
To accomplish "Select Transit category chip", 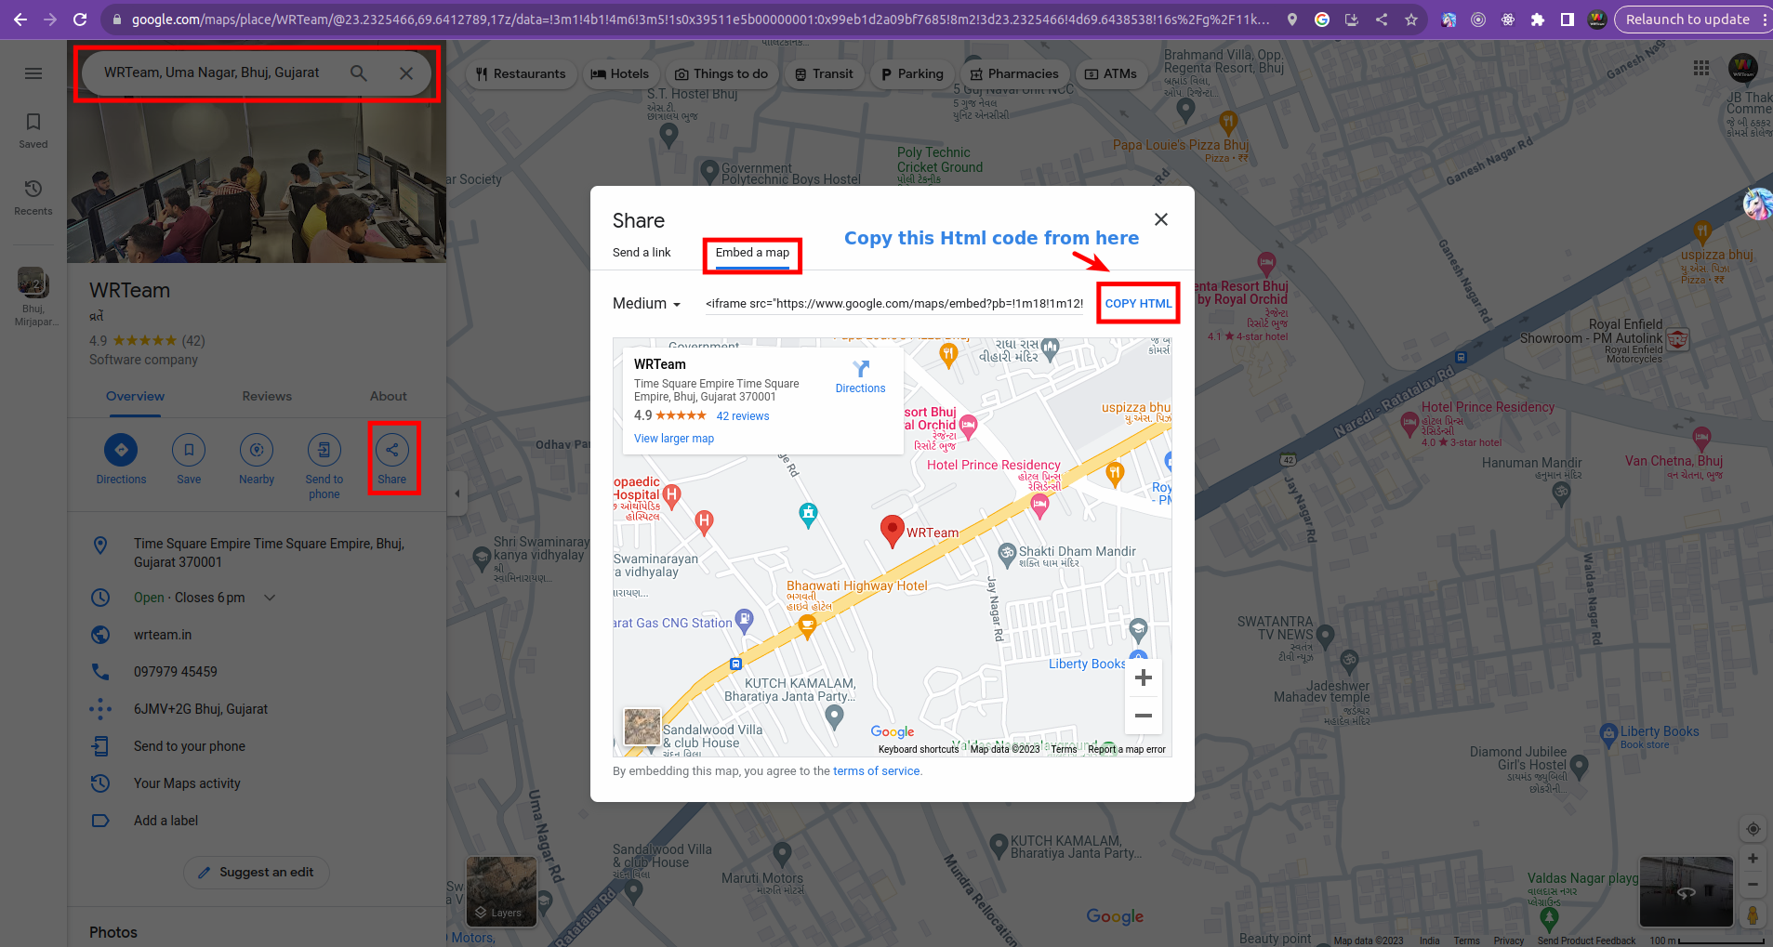I will pos(824,73).
